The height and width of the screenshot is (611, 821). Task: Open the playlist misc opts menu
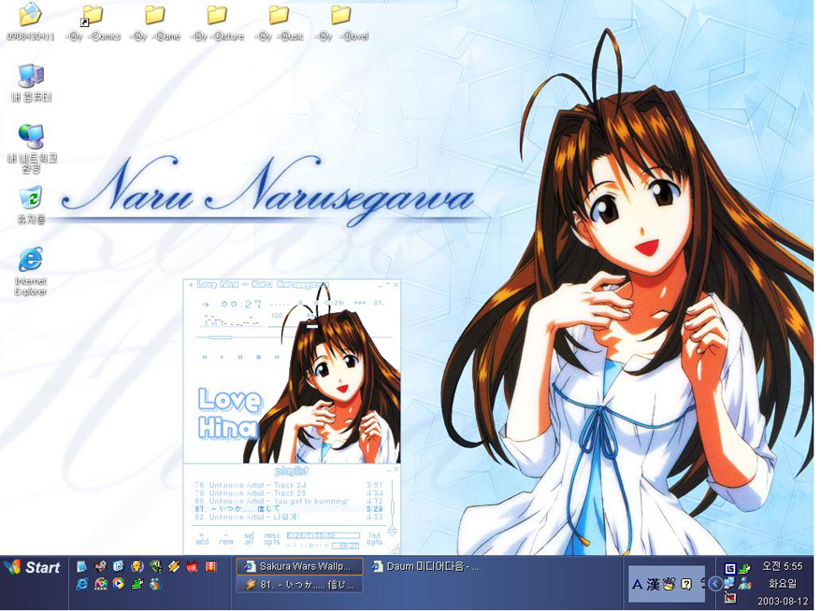pyautogui.click(x=272, y=539)
